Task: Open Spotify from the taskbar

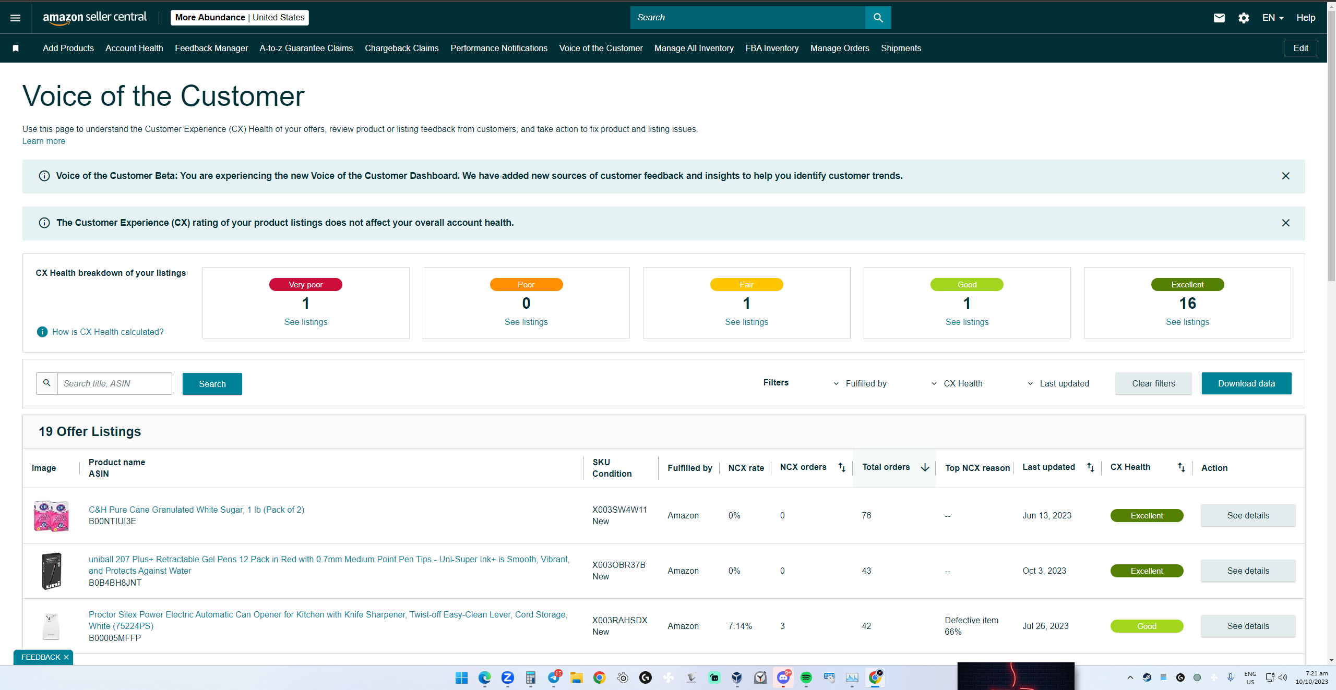Action: (x=806, y=677)
